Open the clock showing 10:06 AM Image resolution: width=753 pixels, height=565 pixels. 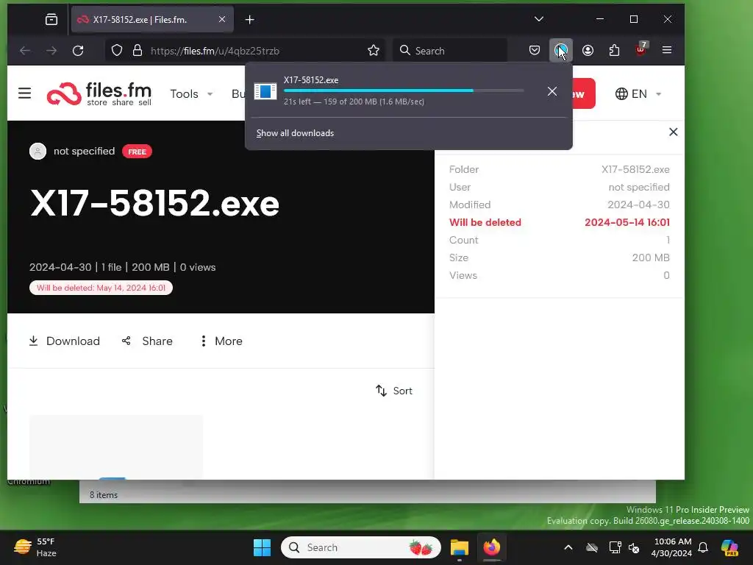(x=672, y=547)
